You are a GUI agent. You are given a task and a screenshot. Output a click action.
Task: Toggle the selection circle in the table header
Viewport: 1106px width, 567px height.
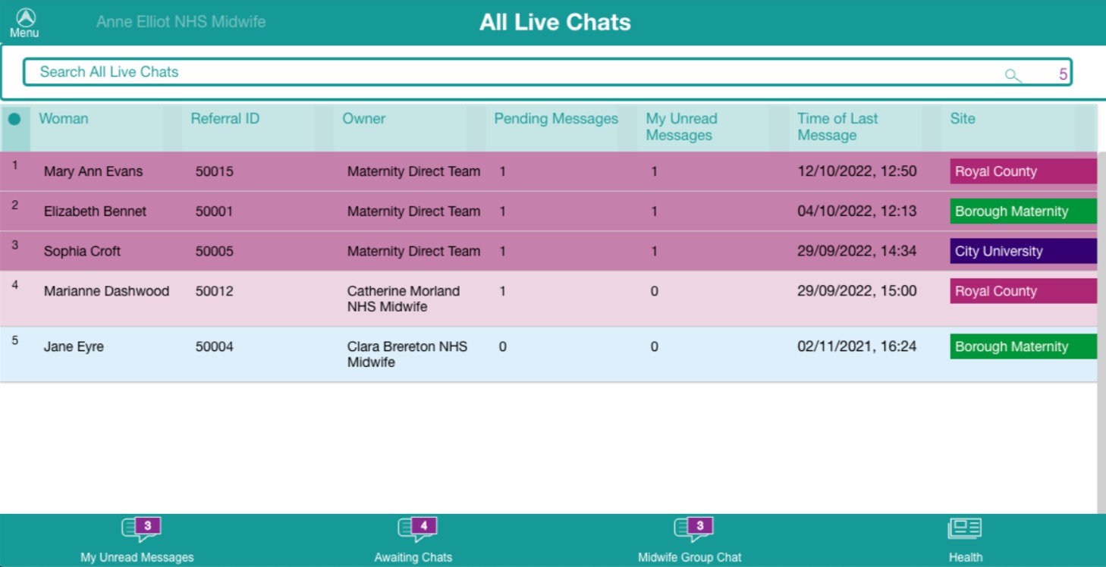point(15,119)
